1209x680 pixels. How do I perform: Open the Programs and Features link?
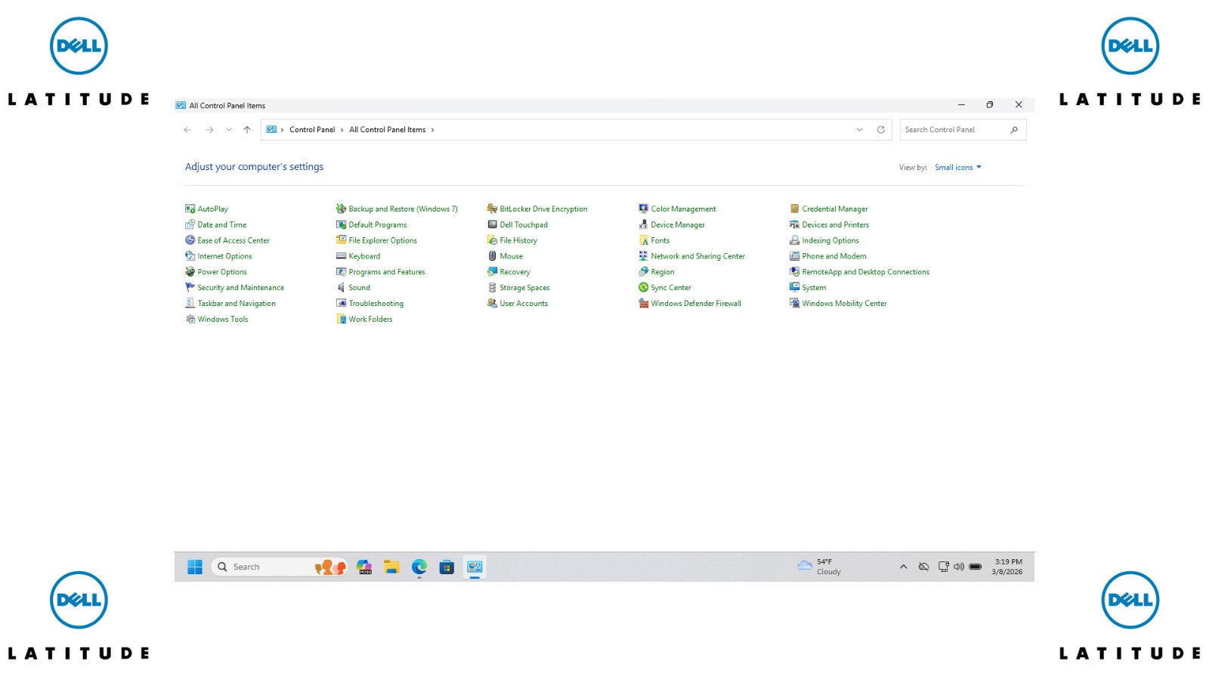point(387,272)
